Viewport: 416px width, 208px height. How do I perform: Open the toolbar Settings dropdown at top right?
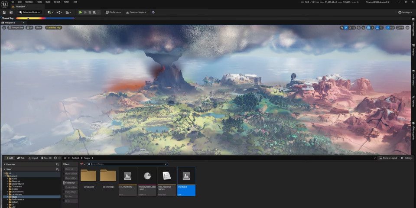click(x=405, y=12)
